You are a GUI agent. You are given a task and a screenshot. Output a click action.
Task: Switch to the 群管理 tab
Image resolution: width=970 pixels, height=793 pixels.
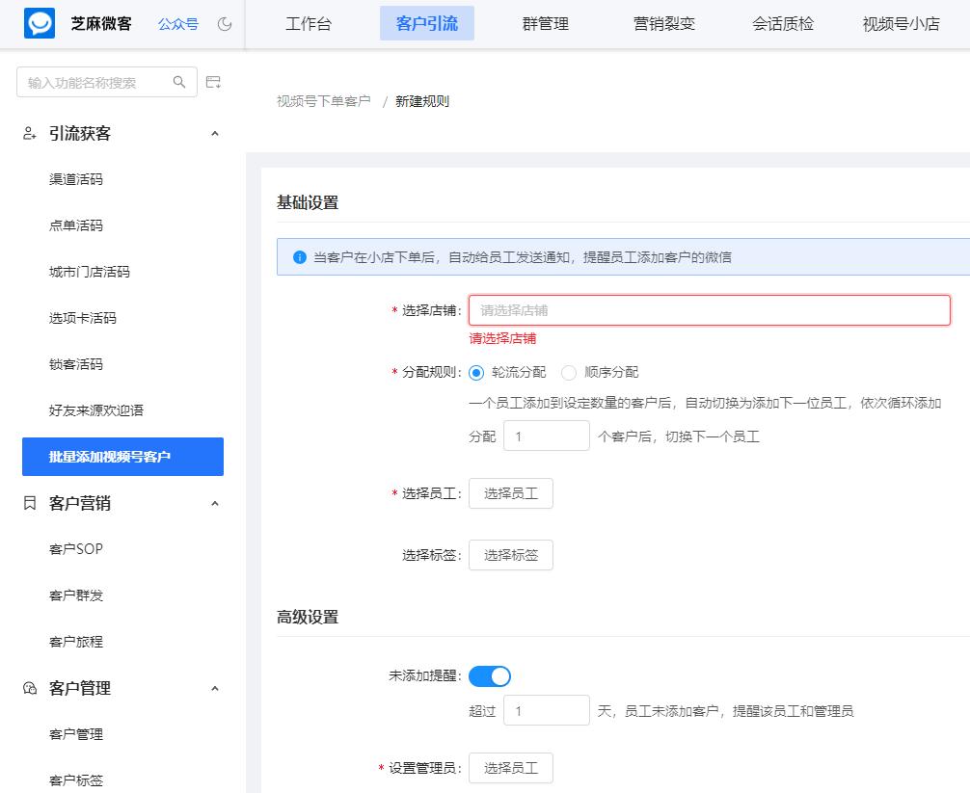[545, 23]
